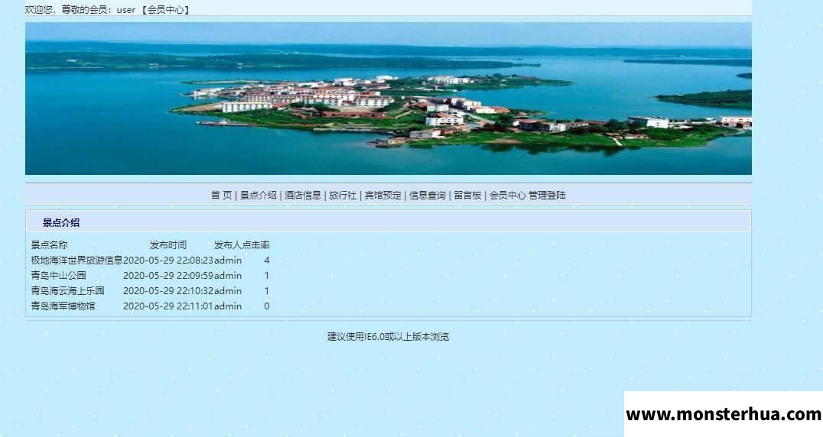Click footer text 建议使用IE6.0或以上版本浏览
Image resolution: width=823 pixels, height=437 pixels.
pyautogui.click(x=389, y=337)
